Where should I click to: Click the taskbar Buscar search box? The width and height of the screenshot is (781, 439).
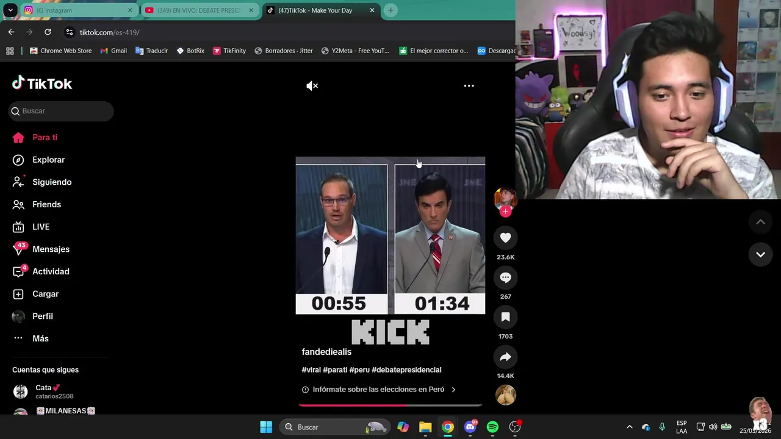point(334,427)
